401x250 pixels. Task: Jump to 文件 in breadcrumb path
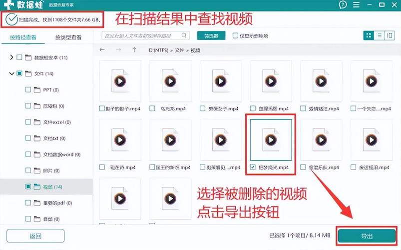[x=179, y=50]
